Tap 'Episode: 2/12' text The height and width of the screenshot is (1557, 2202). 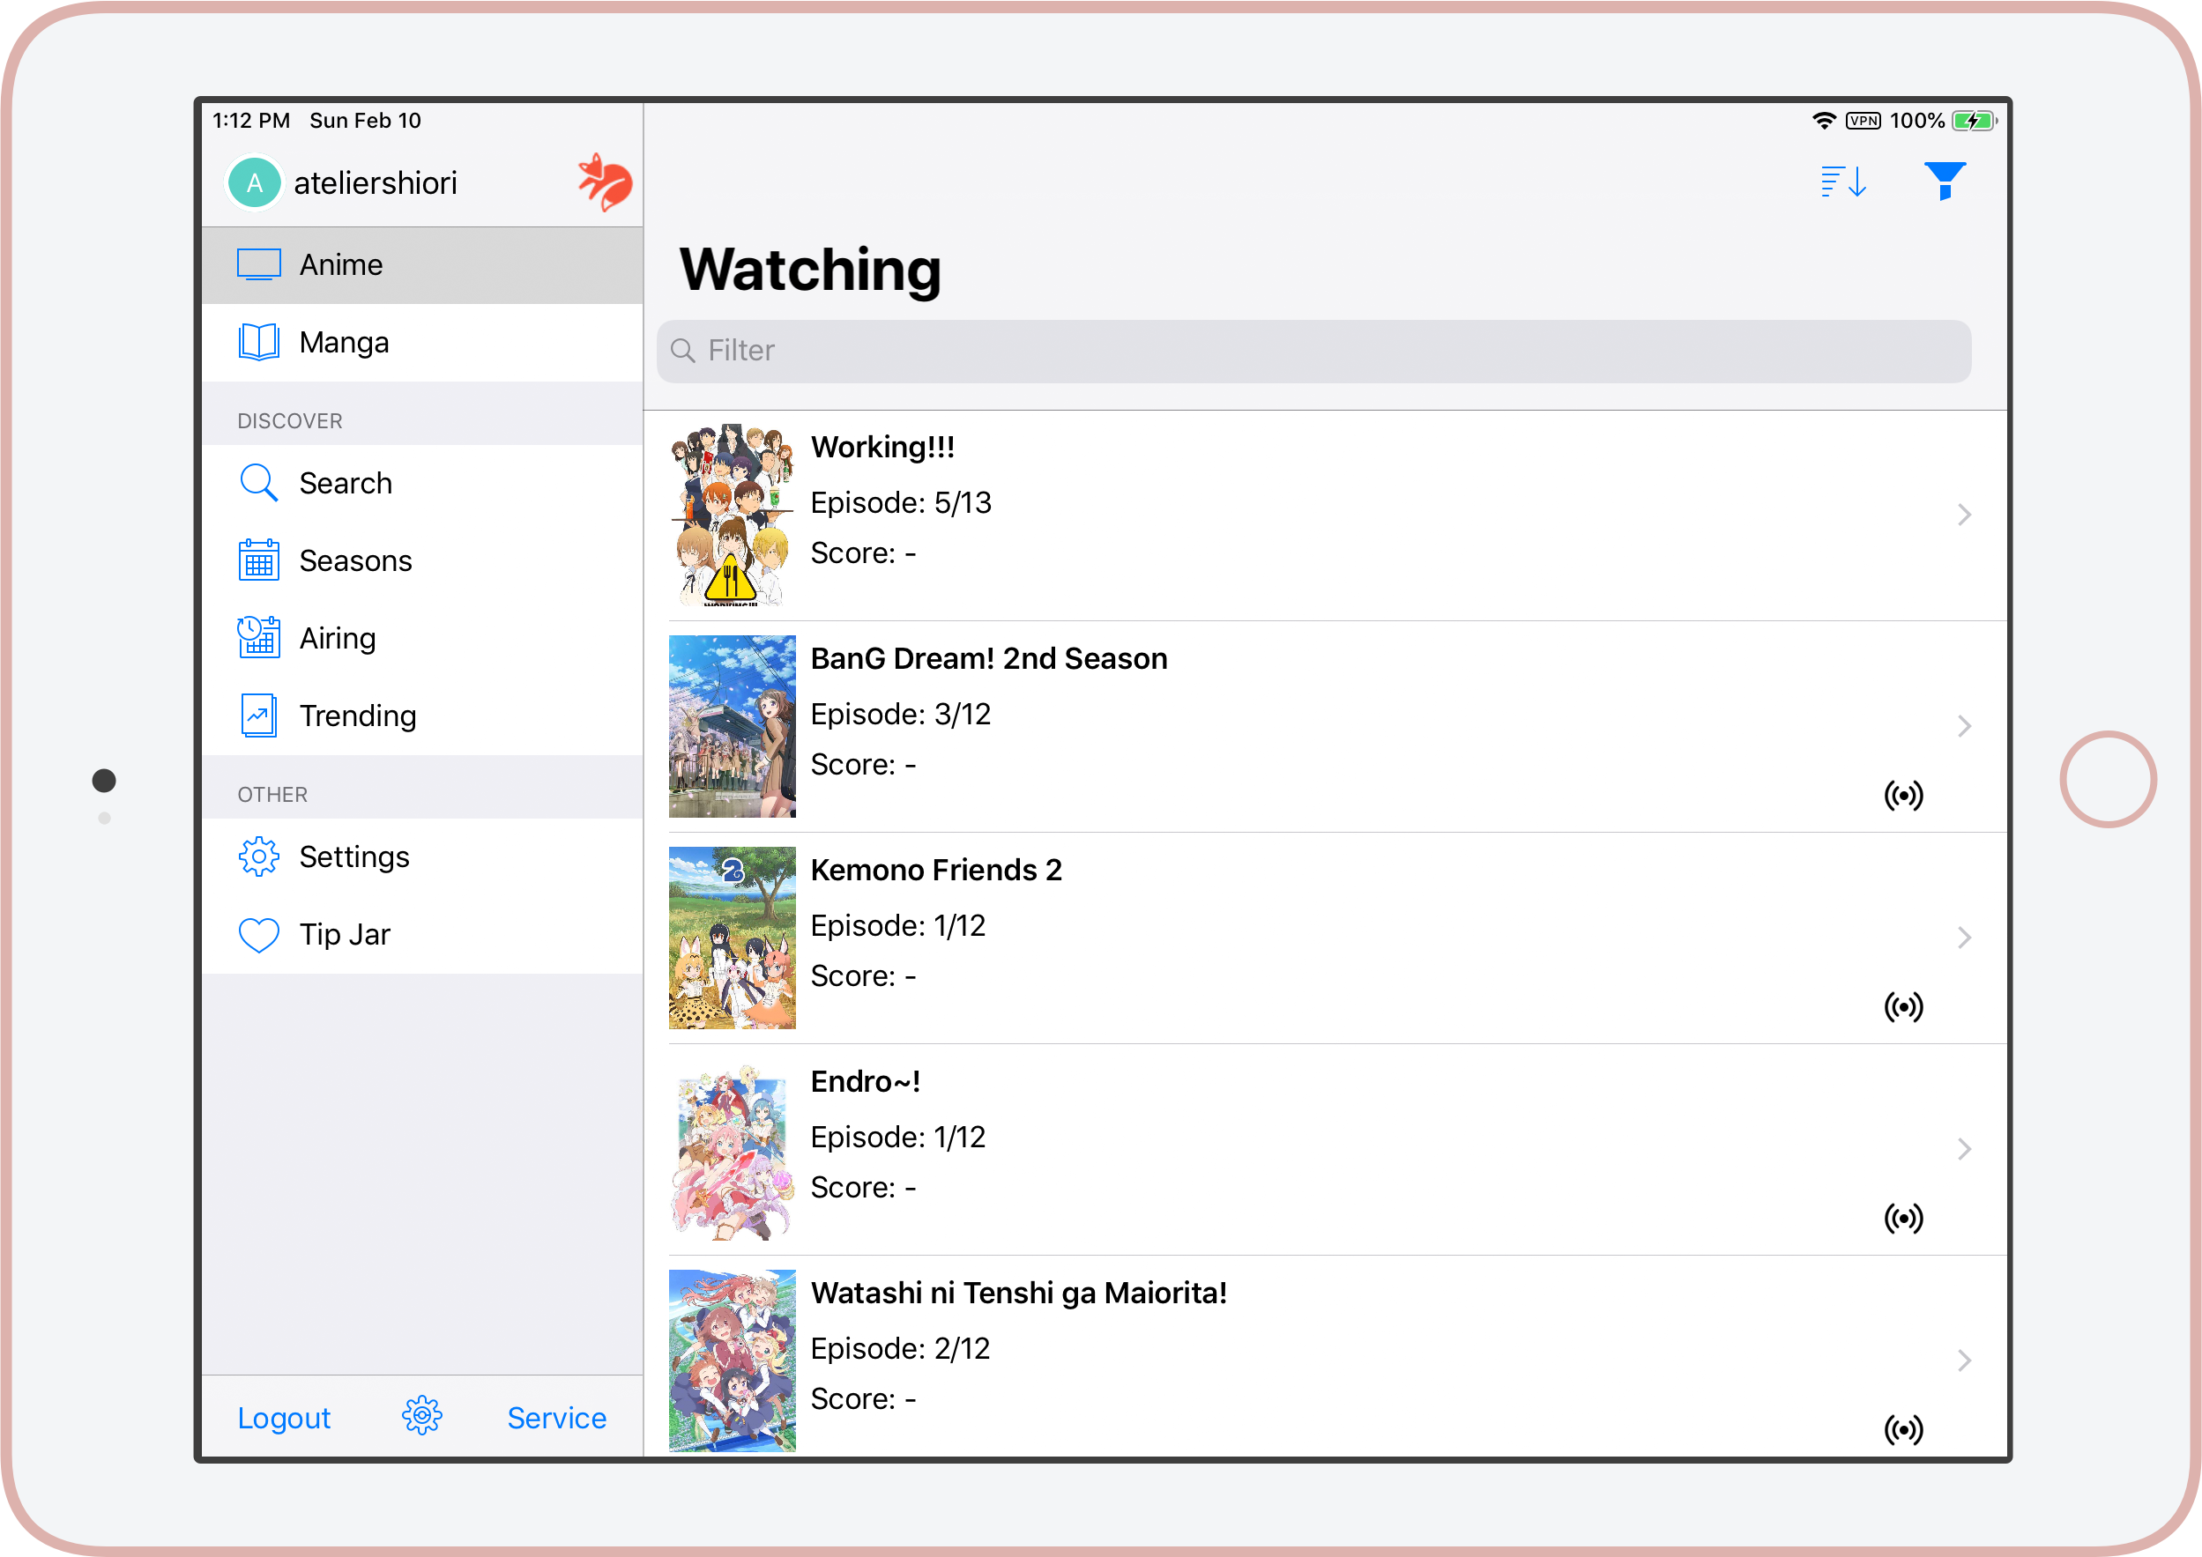click(900, 1349)
